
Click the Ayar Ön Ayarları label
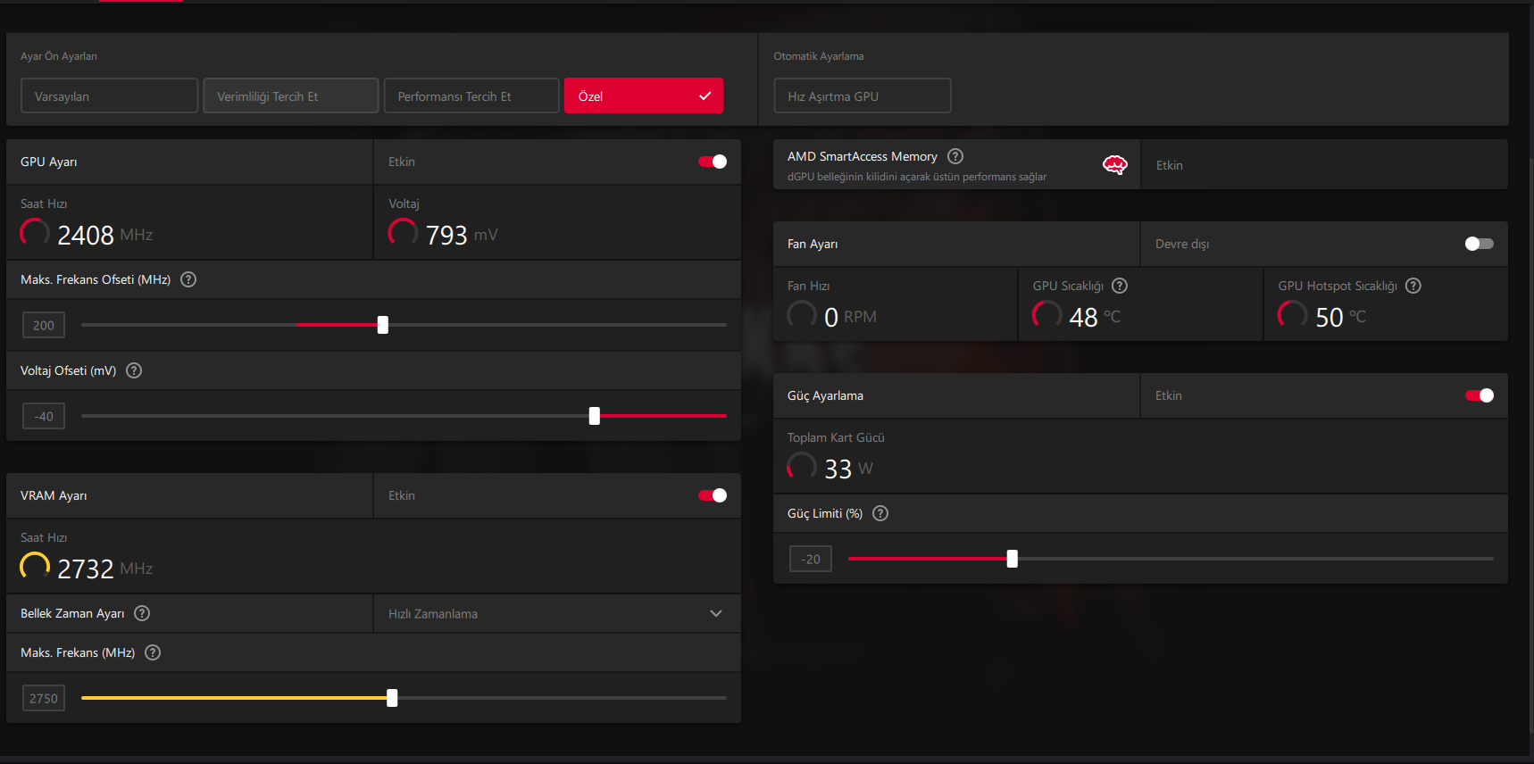point(59,56)
